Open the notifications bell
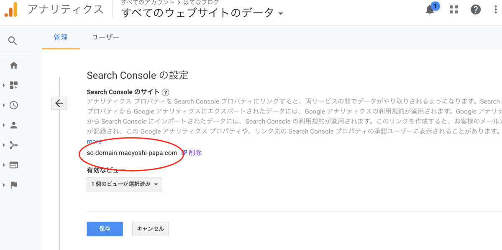 (430, 10)
